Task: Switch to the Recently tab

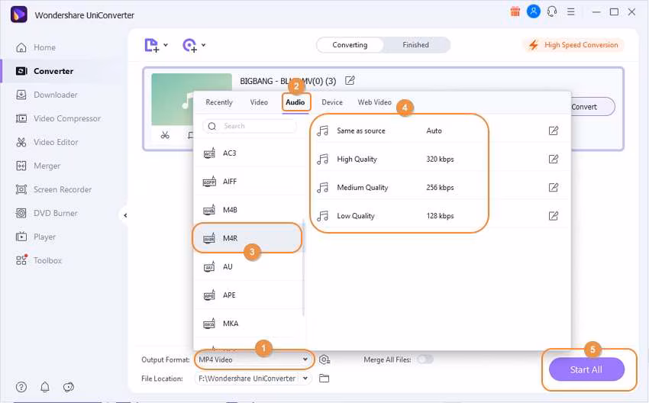Action: coord(219,102)
